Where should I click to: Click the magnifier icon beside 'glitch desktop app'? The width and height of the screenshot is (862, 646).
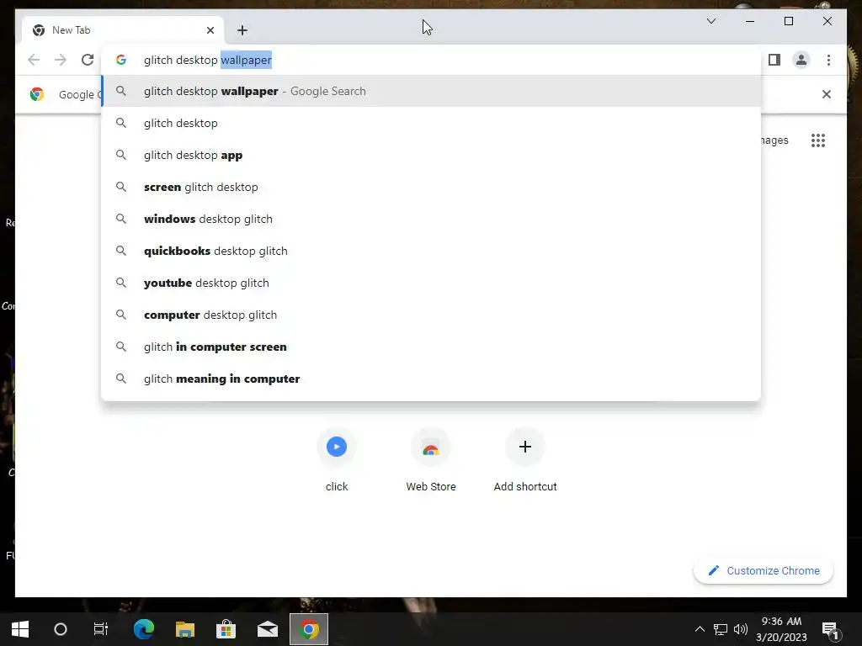(121, 155)
